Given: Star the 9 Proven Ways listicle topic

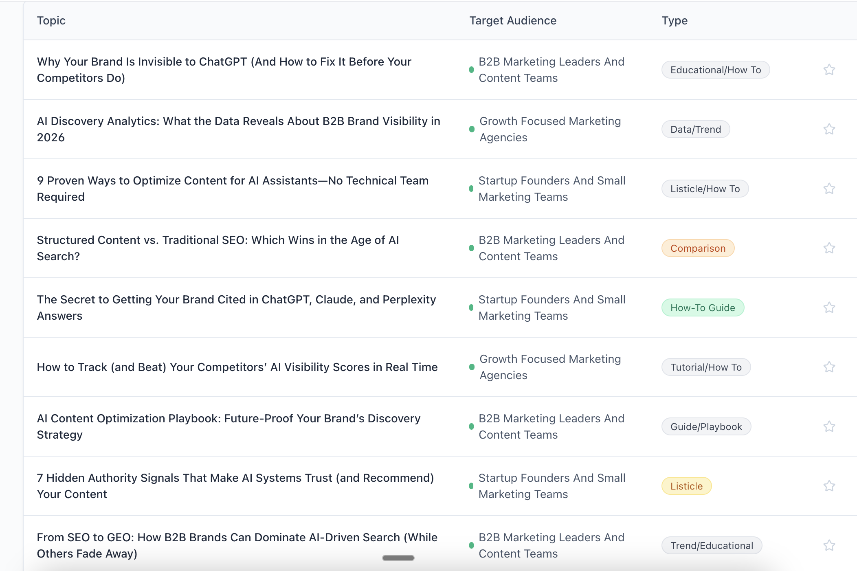Looking at the screenshot, I should [829, 189].
